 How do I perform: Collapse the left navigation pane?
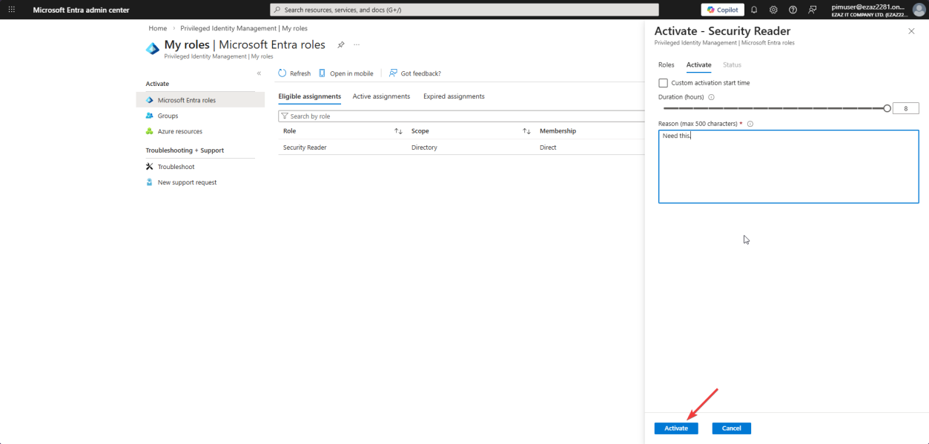tap(259, 73)
